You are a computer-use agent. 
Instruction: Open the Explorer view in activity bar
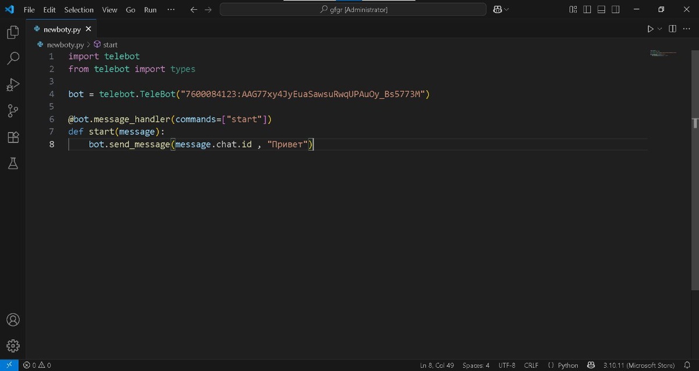click(x=13, y=33)
